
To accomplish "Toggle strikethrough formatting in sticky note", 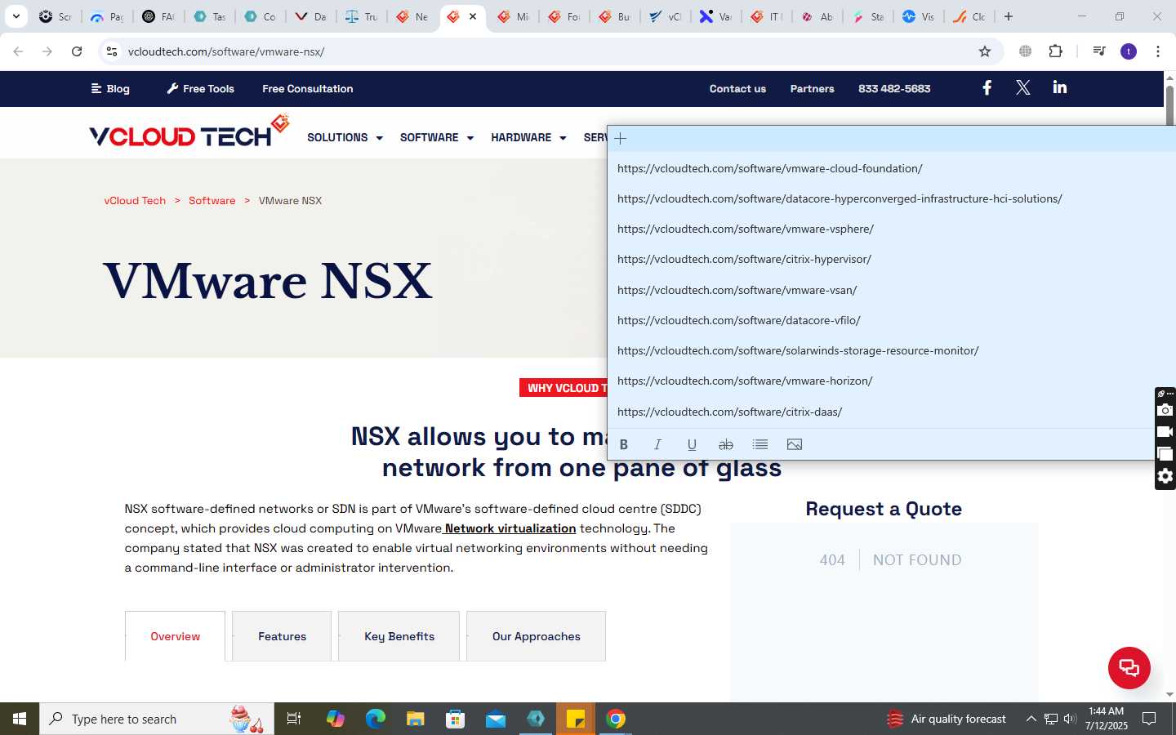I will [x=725, y=444].
